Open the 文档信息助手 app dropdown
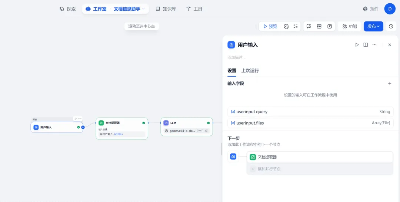 point(129,9)
